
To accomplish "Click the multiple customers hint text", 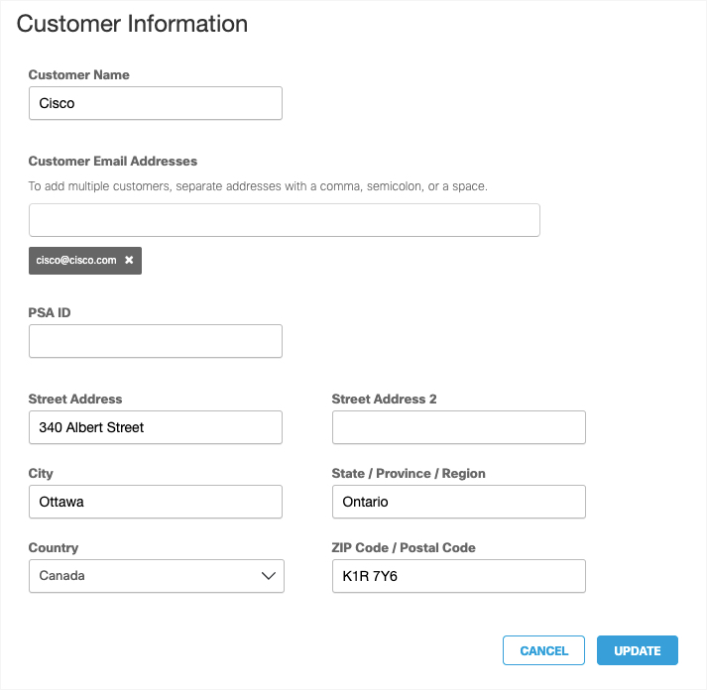I will click(x=258, y=186).
